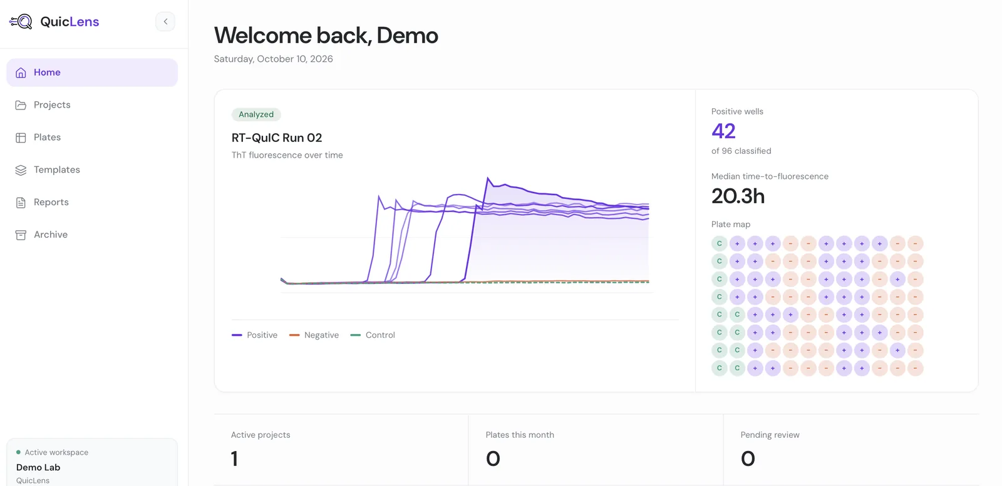Click the 'ThT fluorescence over time' subtitle
This screenshot has width=1002, height=486.
tap(287, 155)
